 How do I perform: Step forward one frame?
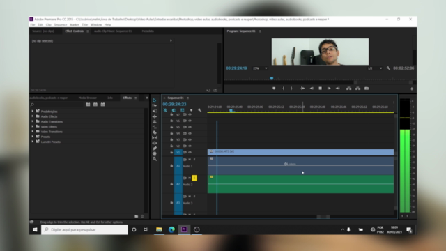point(329,89)
